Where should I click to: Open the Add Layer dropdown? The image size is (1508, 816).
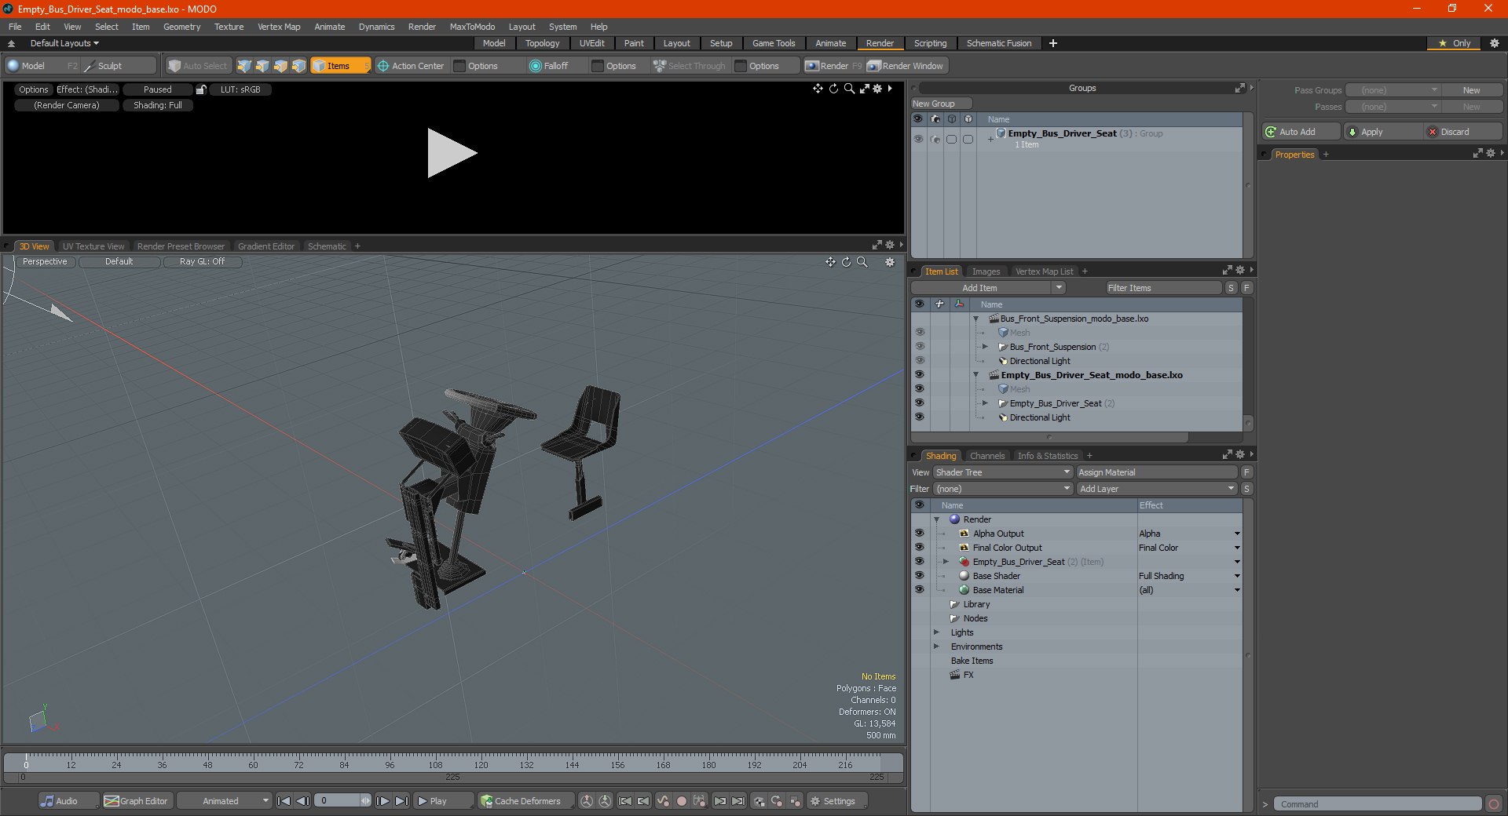tap(1157, 489)
